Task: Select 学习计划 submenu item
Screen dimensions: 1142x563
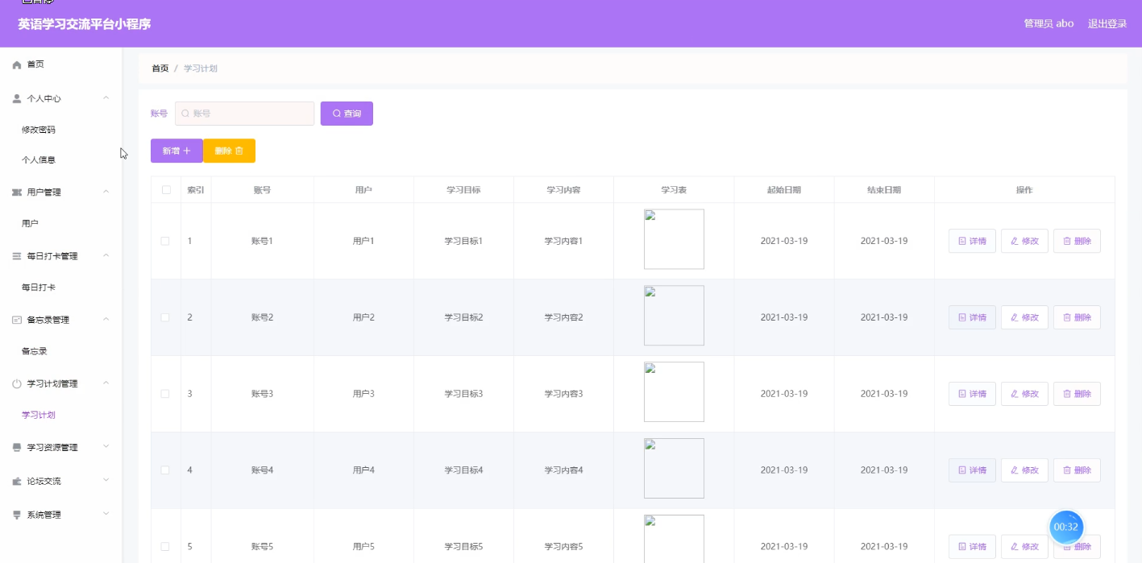Action: [x=39, y=416]
